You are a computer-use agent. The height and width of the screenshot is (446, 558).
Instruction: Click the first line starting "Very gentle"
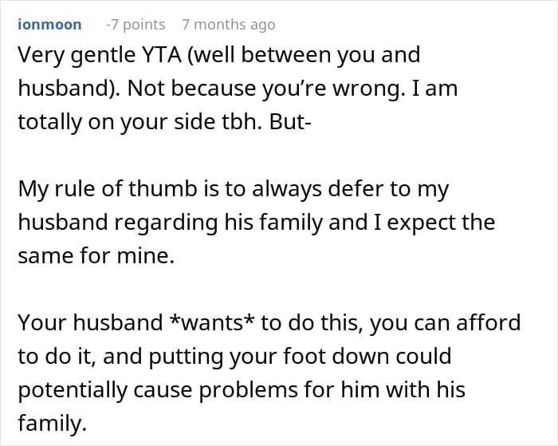coord(219,56)
